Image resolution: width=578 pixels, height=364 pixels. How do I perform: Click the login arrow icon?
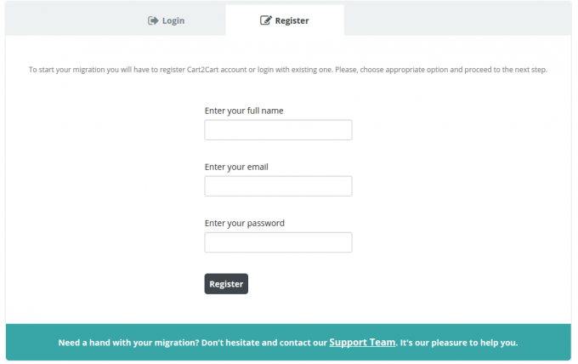153,20
